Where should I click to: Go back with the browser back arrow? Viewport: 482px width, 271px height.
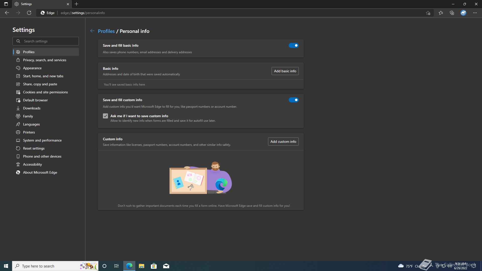[7, 13]
